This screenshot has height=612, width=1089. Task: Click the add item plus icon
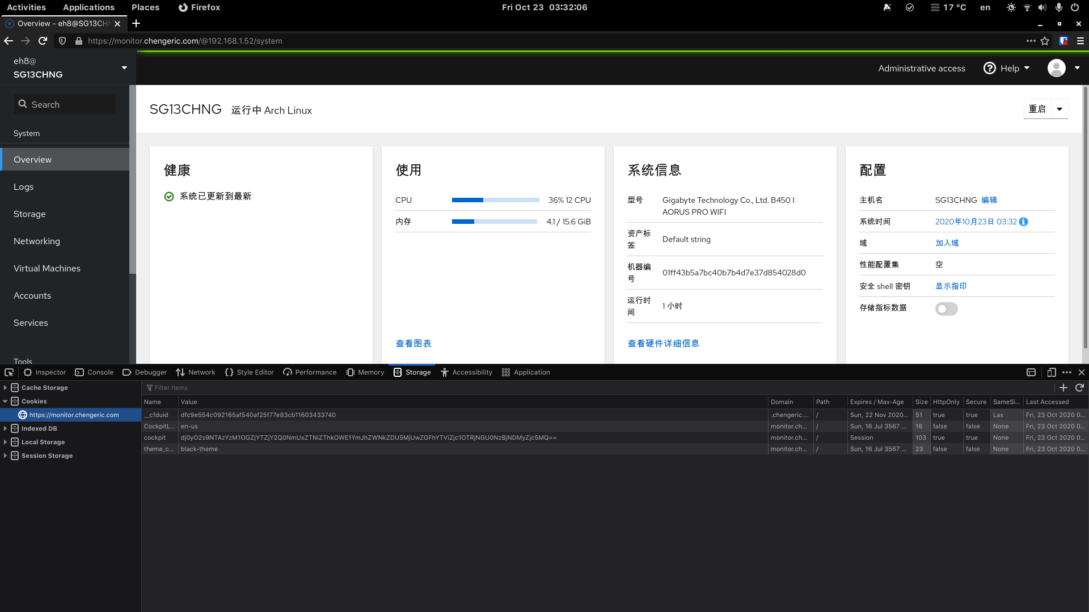coord(1063,388)
